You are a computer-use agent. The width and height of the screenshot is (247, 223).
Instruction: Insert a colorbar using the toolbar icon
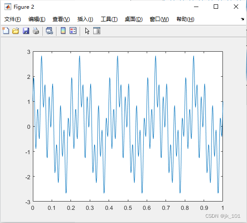[63, 31]
